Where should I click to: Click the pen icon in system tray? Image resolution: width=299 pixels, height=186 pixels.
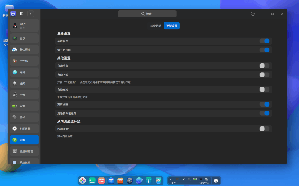click(183, 179)
